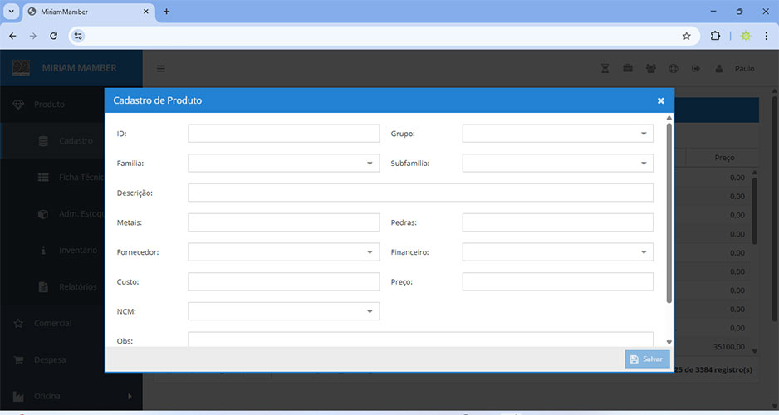
Task: Open the tab search dropdown arrow
Action: coord(11,12)
